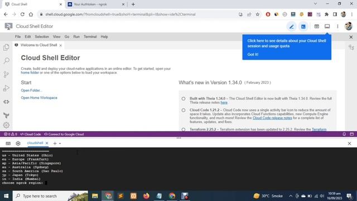The image size is (357, 201).
Task: Open the Run menu
Action: tap(76, 37)
